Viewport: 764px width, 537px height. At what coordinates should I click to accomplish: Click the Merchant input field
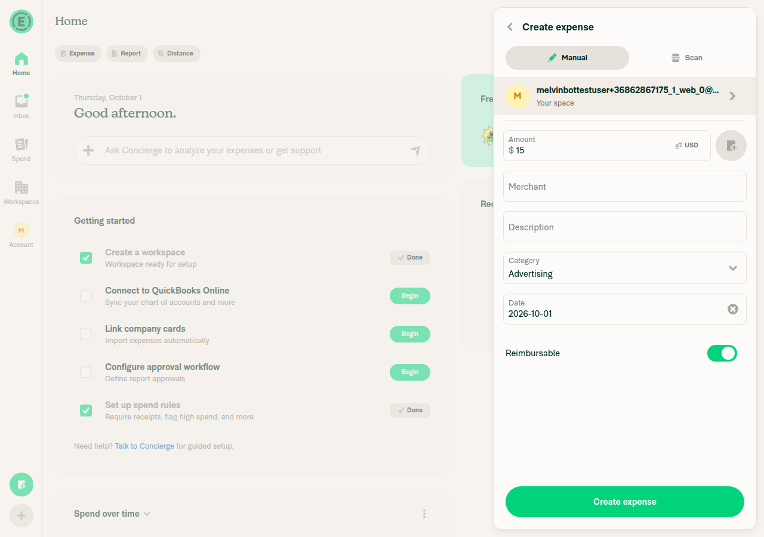click(625, 186)
